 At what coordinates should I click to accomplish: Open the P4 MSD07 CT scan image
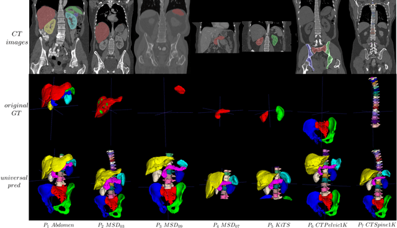click(x=218, y=37)
